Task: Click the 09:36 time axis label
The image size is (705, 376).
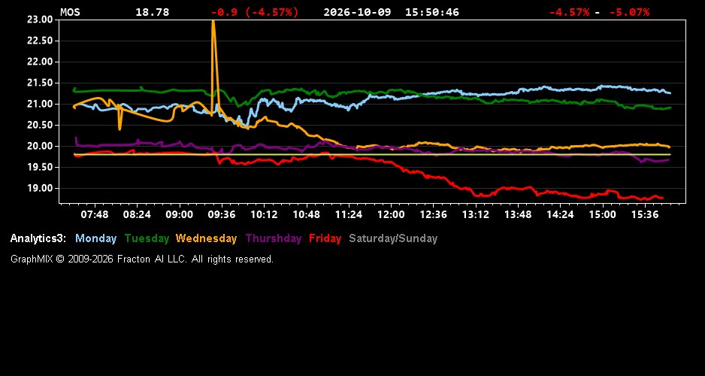Action: pyautogui.click(x=222, y=215)
